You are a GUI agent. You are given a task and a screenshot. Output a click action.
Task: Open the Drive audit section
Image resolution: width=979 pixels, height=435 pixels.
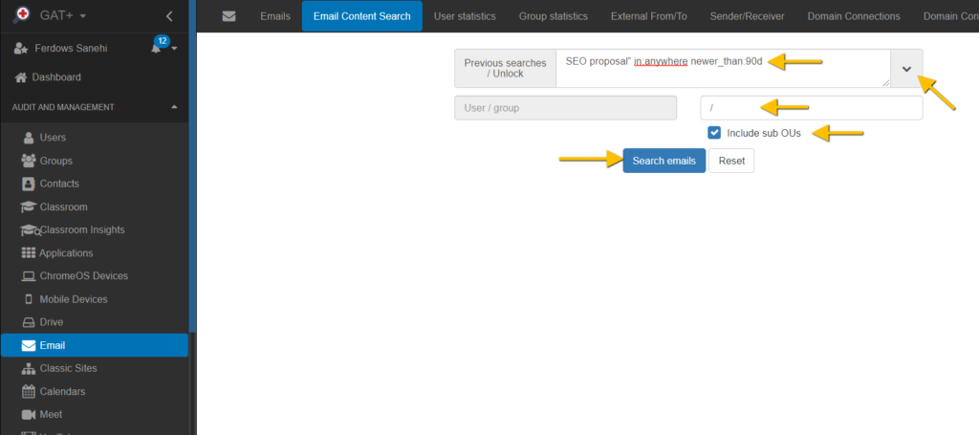(52, 322)
